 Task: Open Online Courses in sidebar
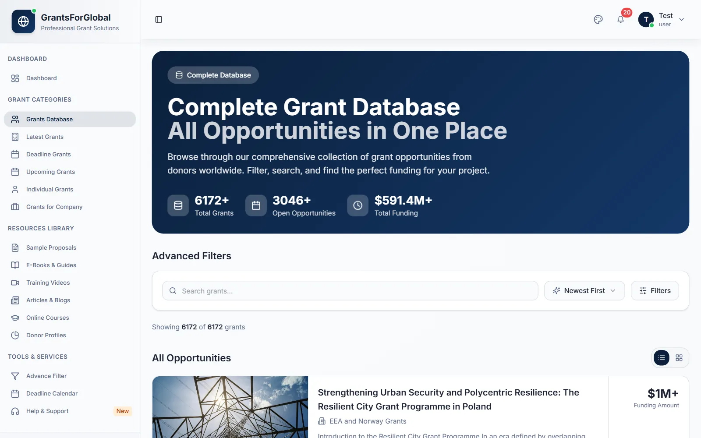coord(70,318)
